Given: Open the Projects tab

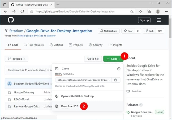Looking at the screenshot, I should click(x=76, y=45).
